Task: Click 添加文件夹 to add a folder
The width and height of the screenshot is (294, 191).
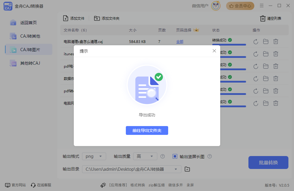Action: coord(107,19)
